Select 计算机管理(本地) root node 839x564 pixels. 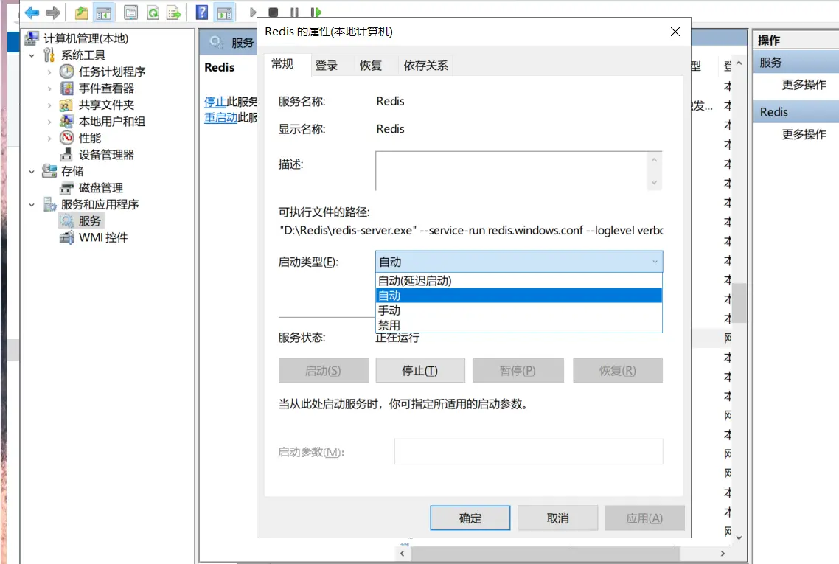pyautogui.click(x=86, y=38)
